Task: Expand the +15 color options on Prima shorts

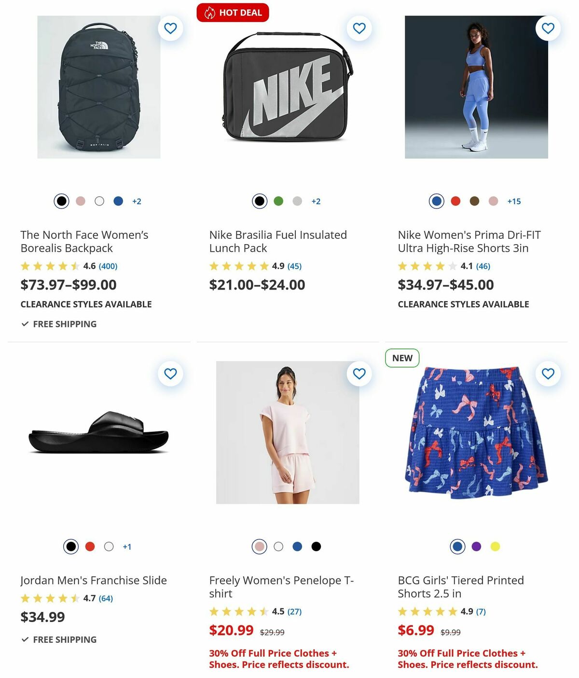Action: 513,201
